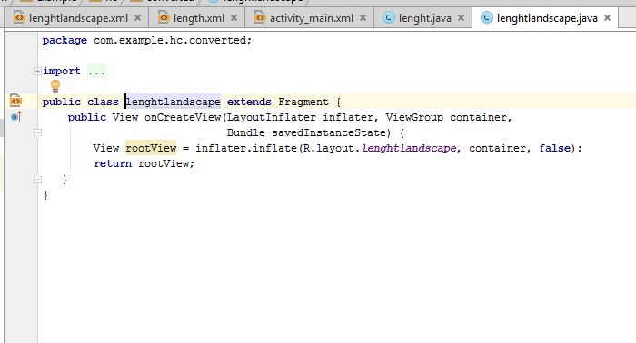636x343 pixels.
Task: Switch to the lenght.java tab
Action: pyautogui.click(x=423, y=18)
